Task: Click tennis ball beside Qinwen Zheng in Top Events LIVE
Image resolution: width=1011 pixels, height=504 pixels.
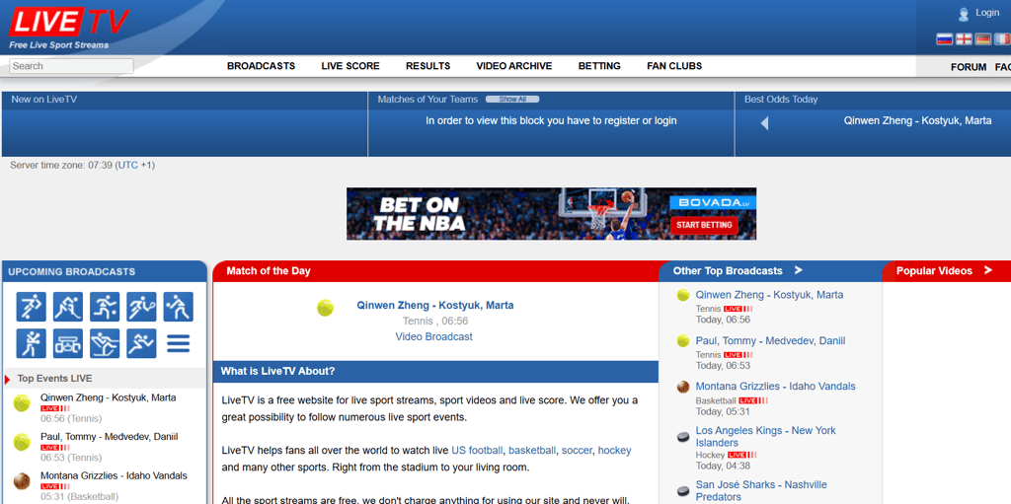Action: point(22,404)
